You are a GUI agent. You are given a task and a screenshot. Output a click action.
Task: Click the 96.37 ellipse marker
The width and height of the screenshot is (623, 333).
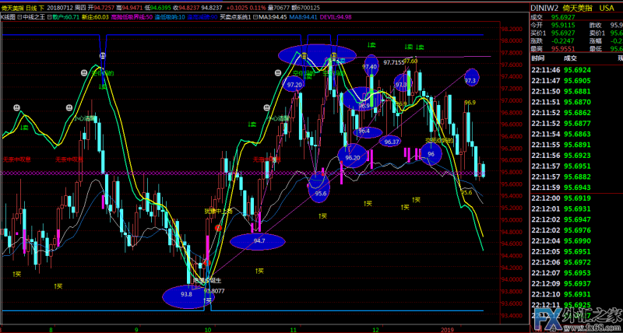point(392,142)
